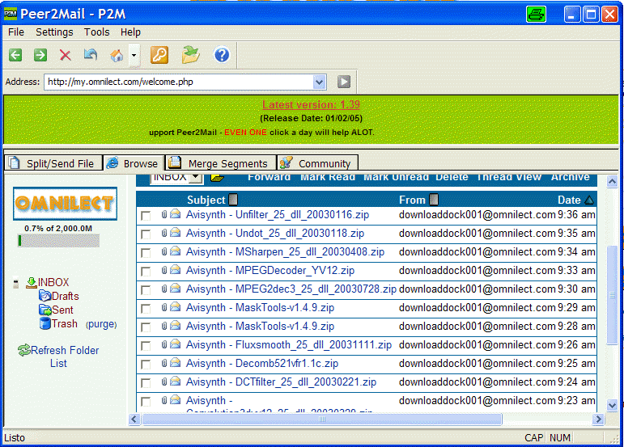Click the Go button next to address bar
This screenshot has width=624, height=447.
pyautogui.click(x=344, y=82)
